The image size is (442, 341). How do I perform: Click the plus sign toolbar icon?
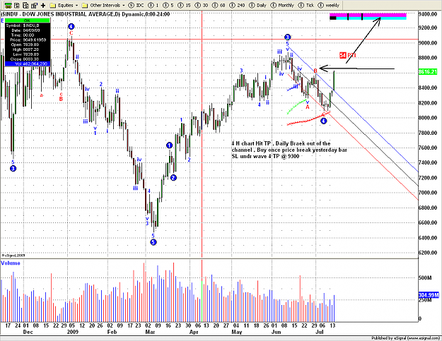[43, 5]
